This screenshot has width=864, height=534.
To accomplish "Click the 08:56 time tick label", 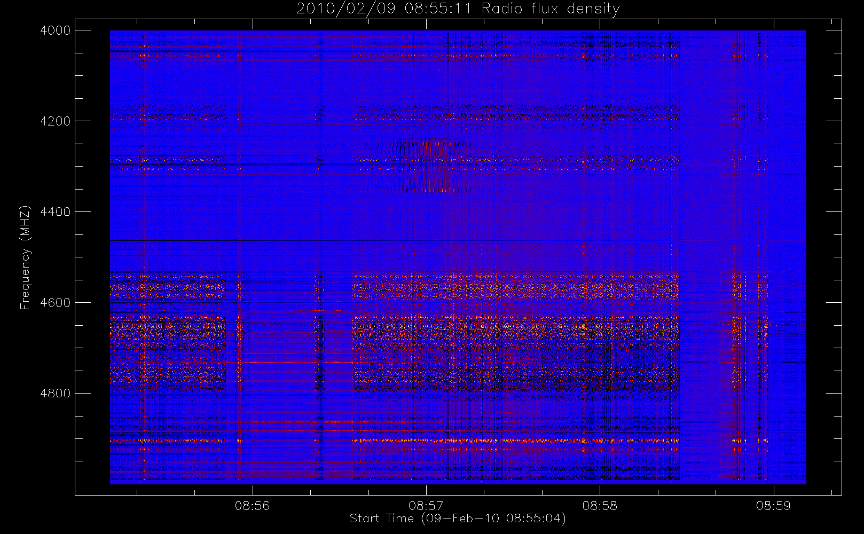I will coord(252,506).
